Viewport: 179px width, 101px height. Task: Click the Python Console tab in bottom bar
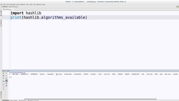33,100
